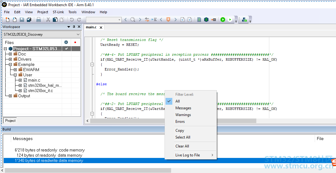Choose Clear All in context menu

tap(191, 146)
